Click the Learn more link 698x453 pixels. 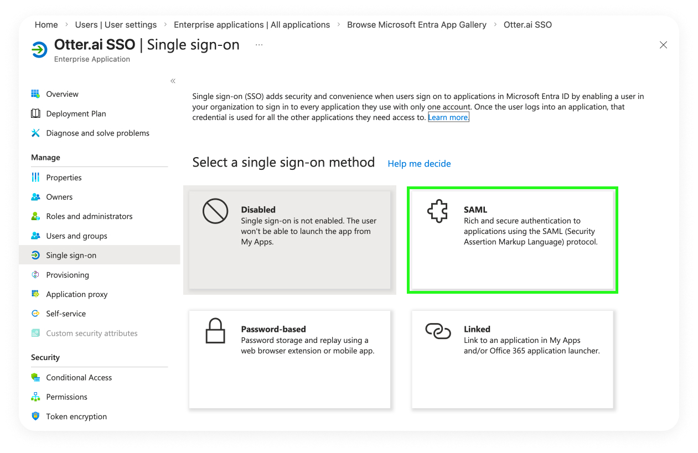448,117
